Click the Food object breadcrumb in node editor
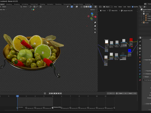The width and height of the screenshot is (151, 113). 103,11
